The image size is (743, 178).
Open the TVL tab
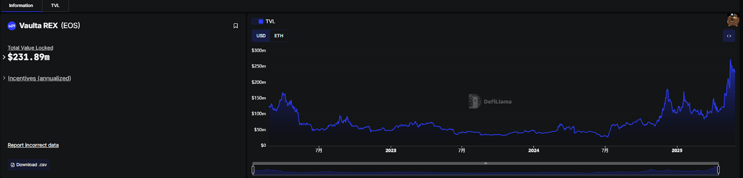(55, 6)
